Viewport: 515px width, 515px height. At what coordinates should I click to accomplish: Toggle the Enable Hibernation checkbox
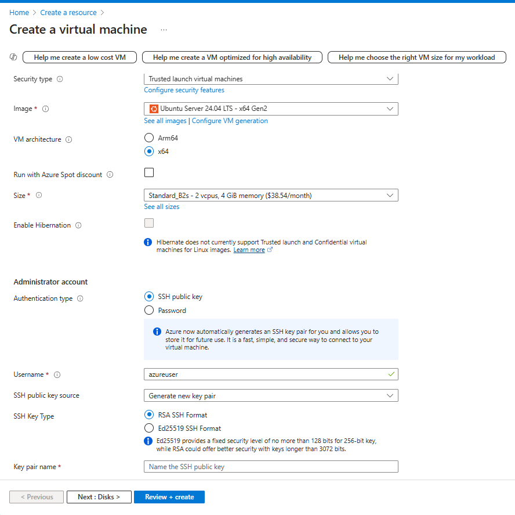pyautogui.click(x=149, y=223)
